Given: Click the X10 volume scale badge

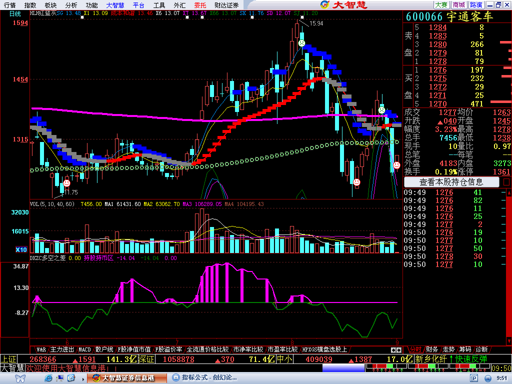Looking at the screenshot, I should coord(21,249).
